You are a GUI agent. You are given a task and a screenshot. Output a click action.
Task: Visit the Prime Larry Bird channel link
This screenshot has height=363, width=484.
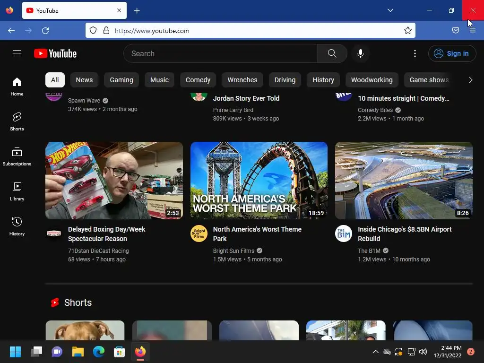[x=233, y=110]
